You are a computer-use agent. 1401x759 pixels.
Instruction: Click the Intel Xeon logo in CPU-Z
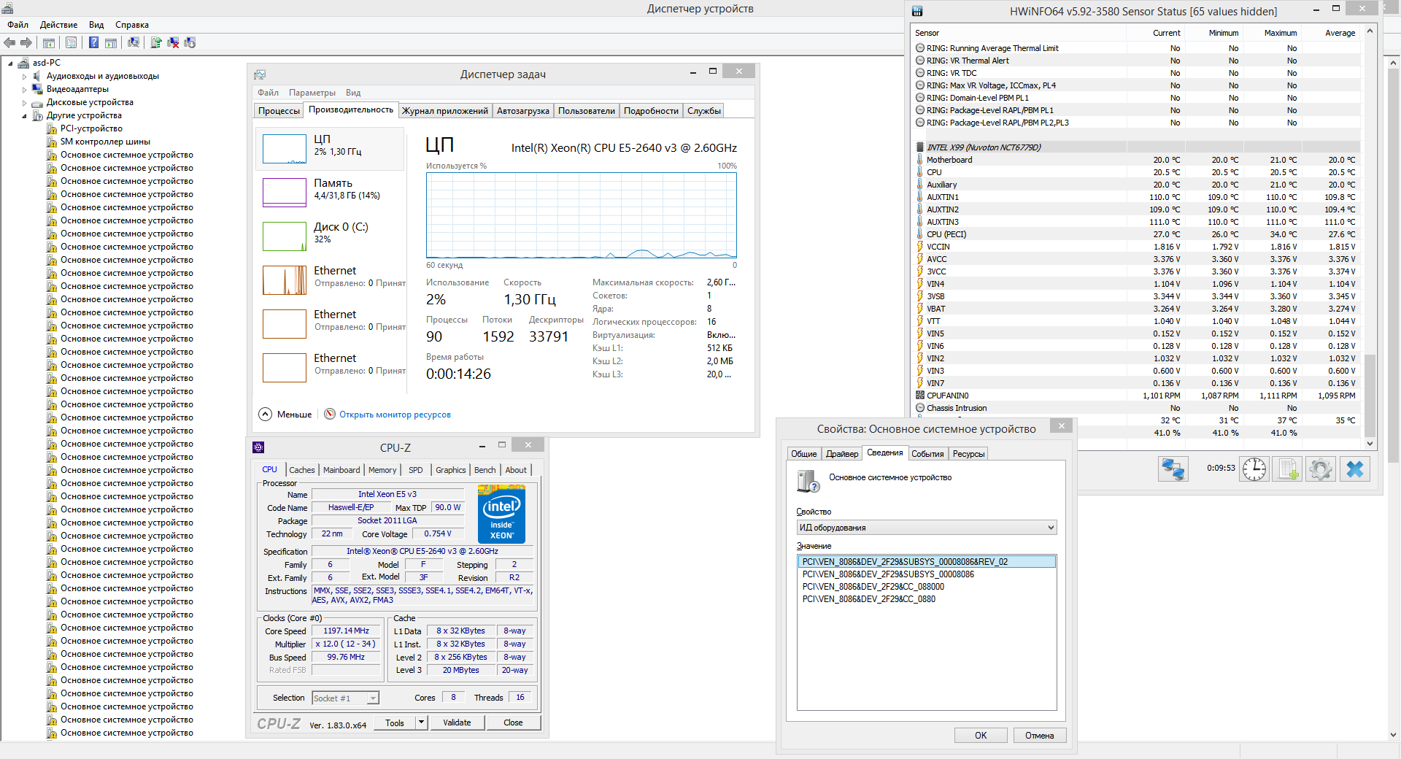coord(501,514)
